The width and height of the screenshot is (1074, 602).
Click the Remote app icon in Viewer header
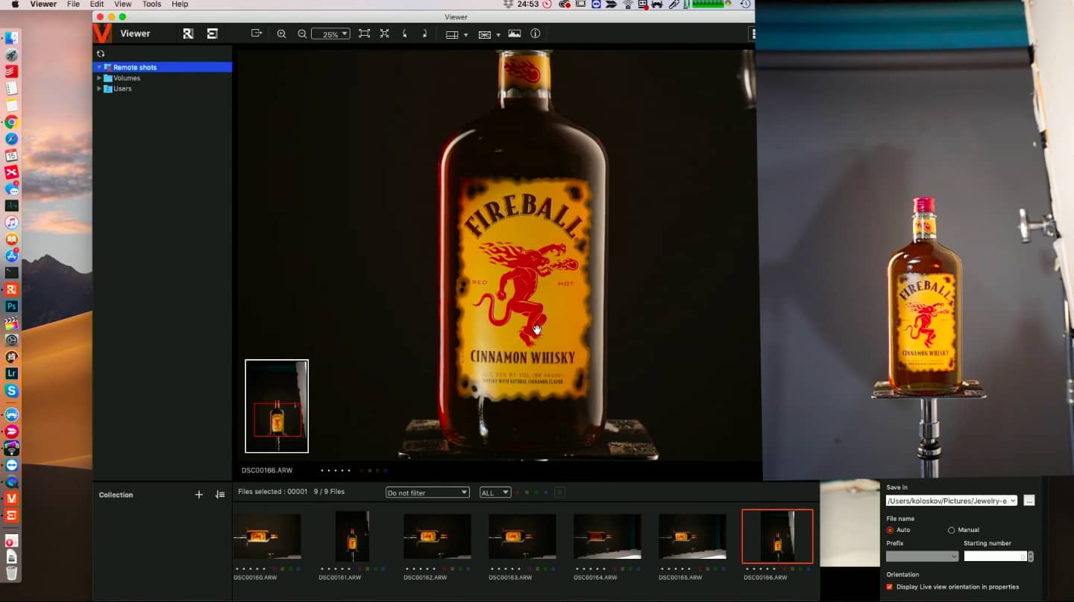click(x=189, y=34)
